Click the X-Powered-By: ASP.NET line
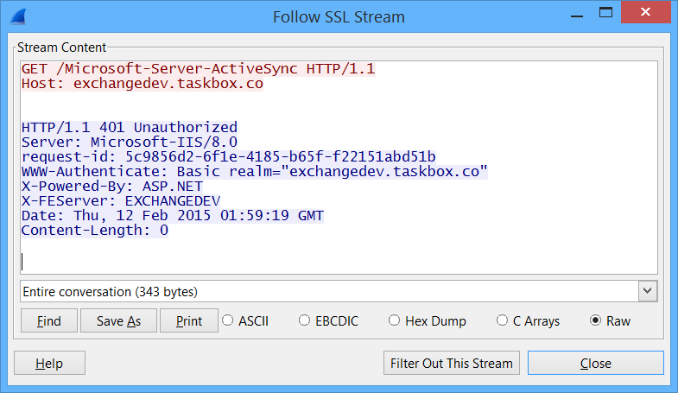 (x=112, y=187)
